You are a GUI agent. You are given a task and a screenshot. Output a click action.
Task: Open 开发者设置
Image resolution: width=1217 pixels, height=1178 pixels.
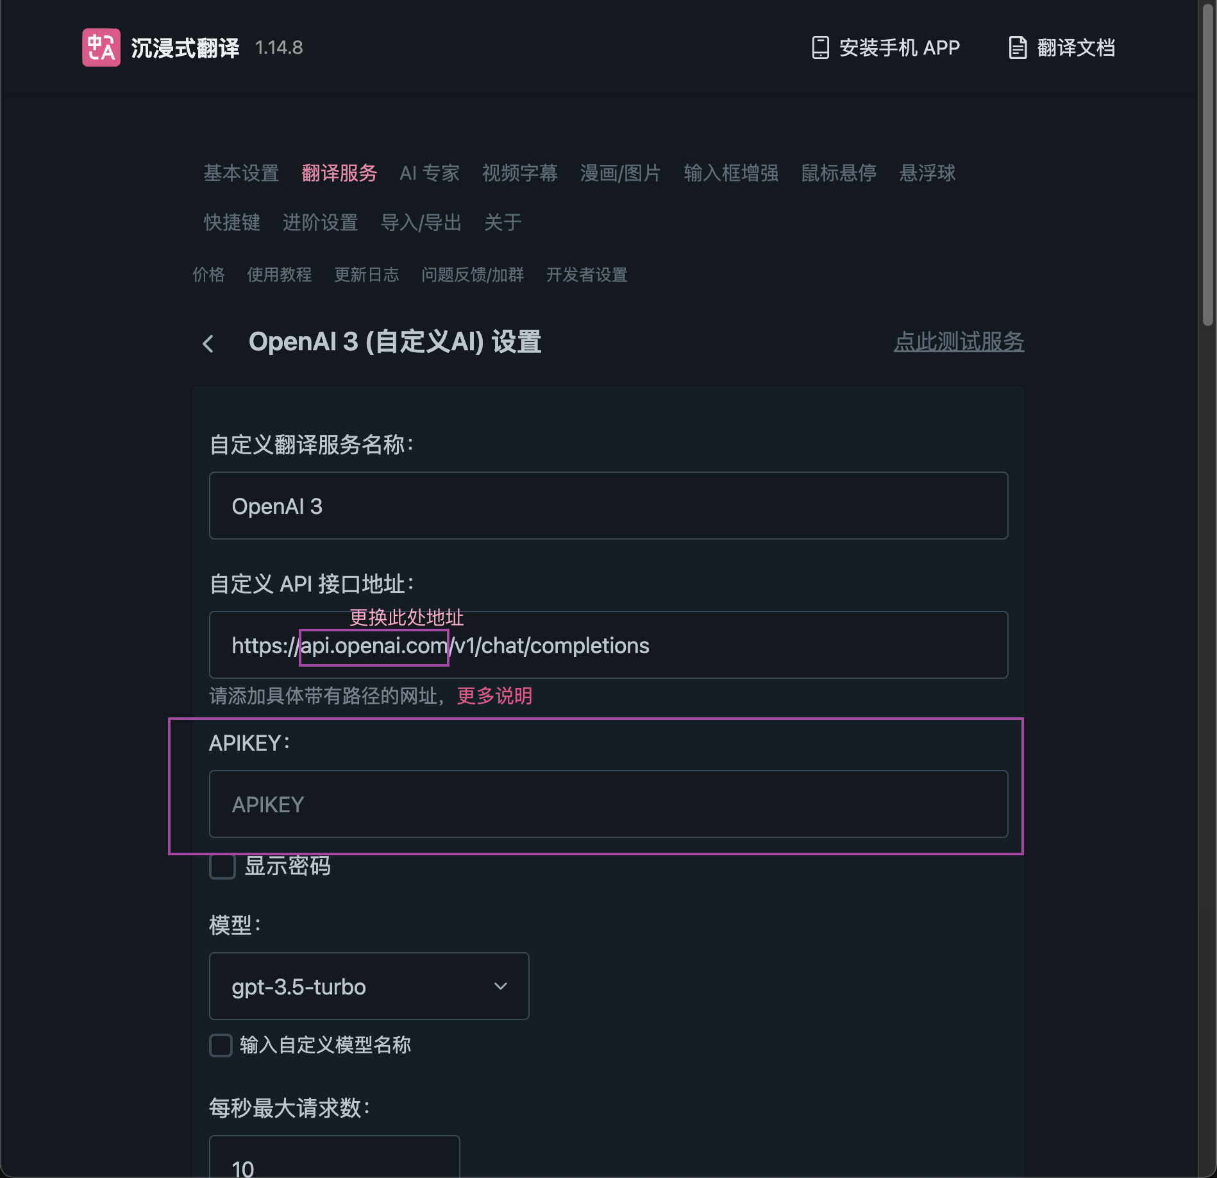587,275
